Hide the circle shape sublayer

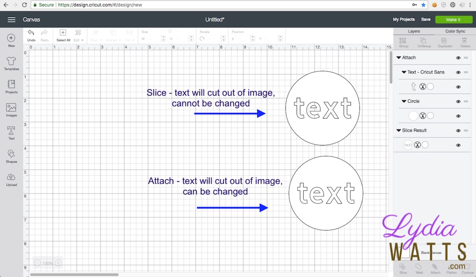(458, 116)
